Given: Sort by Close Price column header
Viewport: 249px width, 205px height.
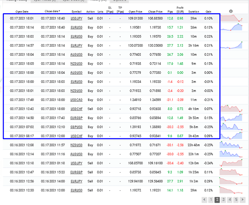Looking at the screenshot, I should pos(155,12).
